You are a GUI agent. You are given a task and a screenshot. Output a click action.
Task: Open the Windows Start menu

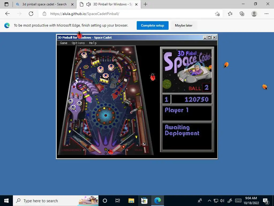(x=6, y=201)
